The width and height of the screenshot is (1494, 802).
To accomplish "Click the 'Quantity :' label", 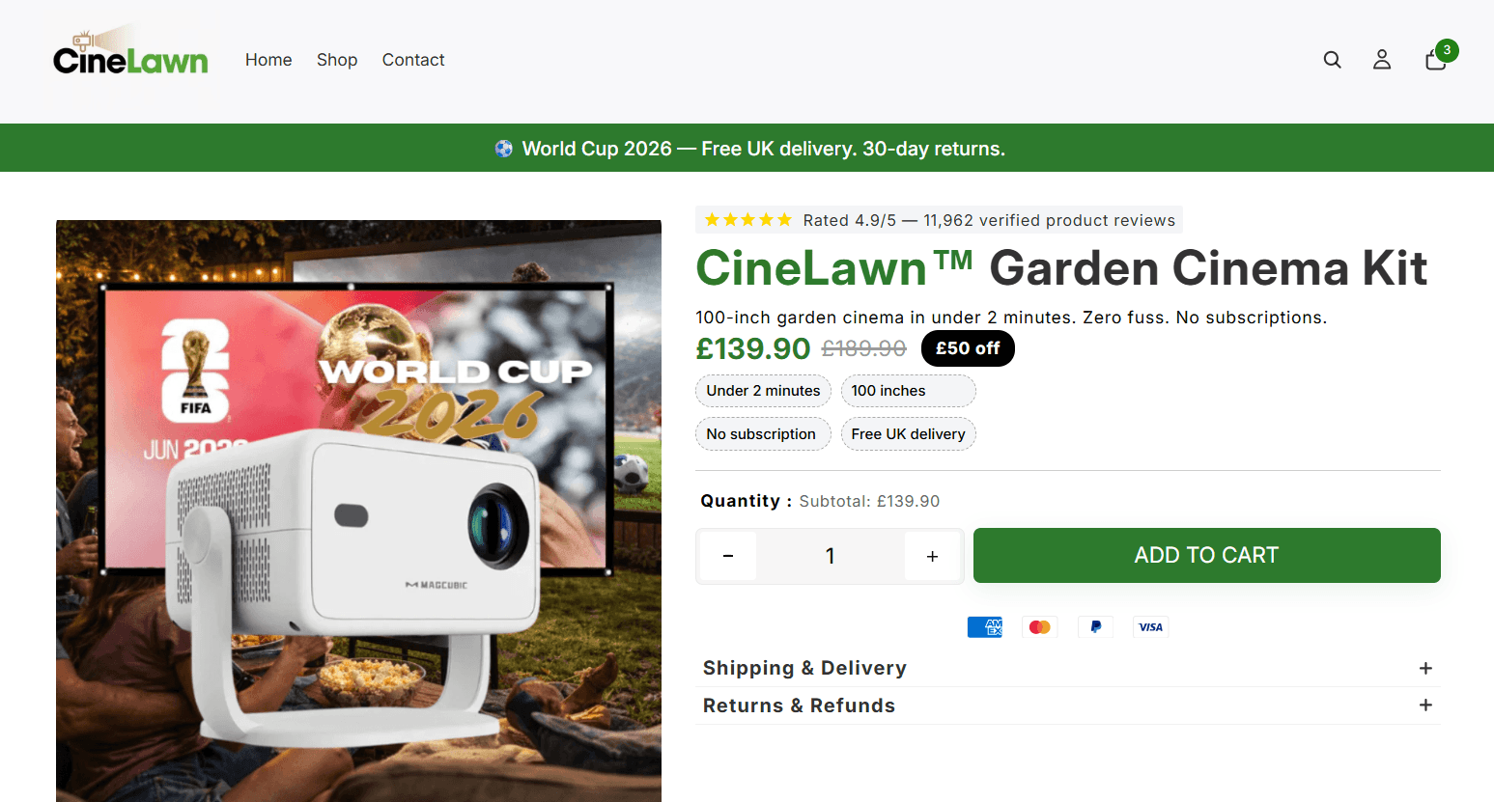I will pyautogui.click(x=747, y=501).
